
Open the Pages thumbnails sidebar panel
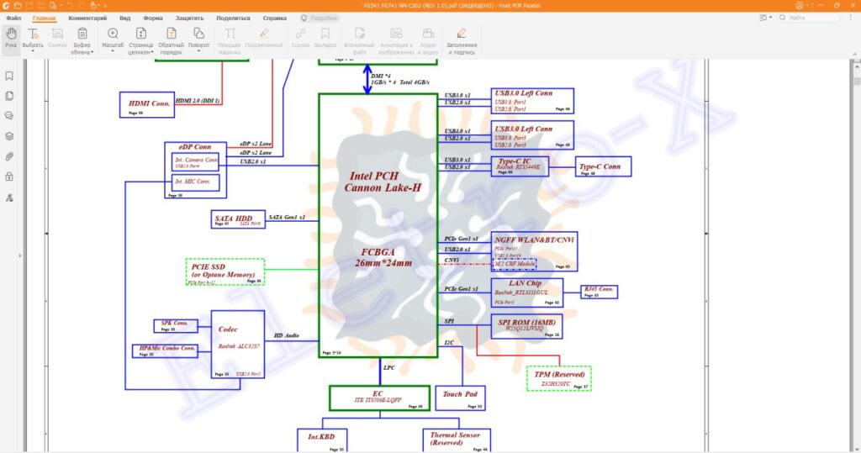(x=9, y=96)
